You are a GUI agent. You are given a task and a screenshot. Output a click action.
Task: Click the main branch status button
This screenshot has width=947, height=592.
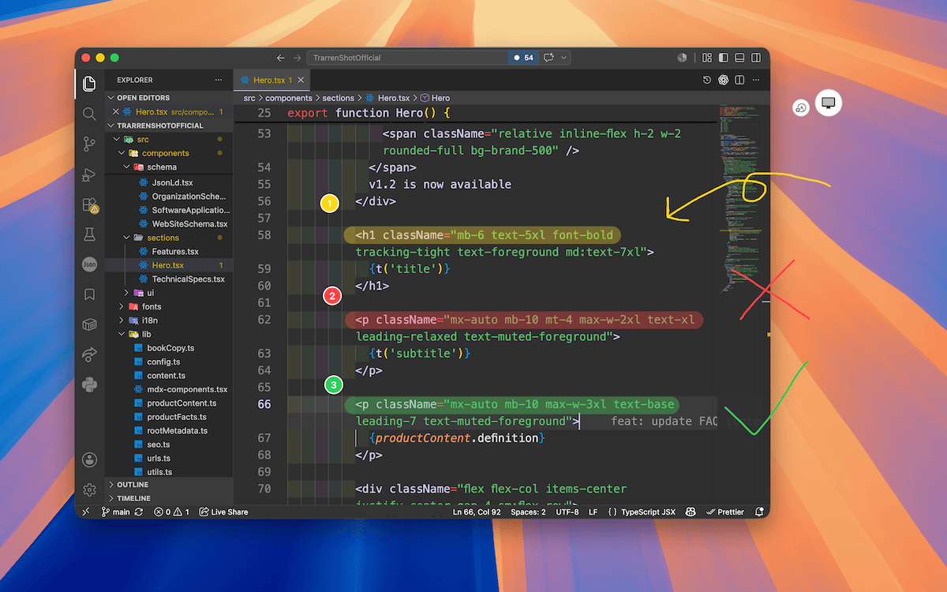tap(115, 511)
